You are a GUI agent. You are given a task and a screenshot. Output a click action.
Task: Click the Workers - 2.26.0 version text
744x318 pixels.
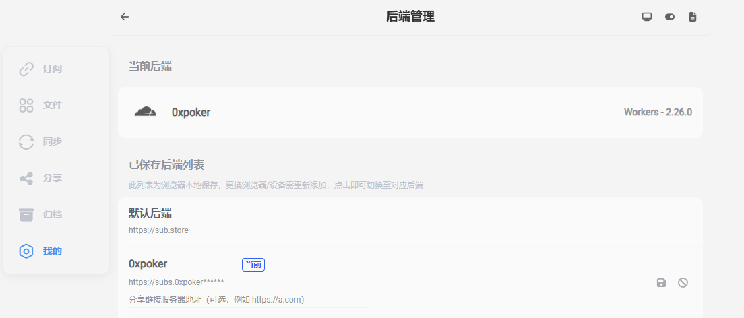click(658, 113)
